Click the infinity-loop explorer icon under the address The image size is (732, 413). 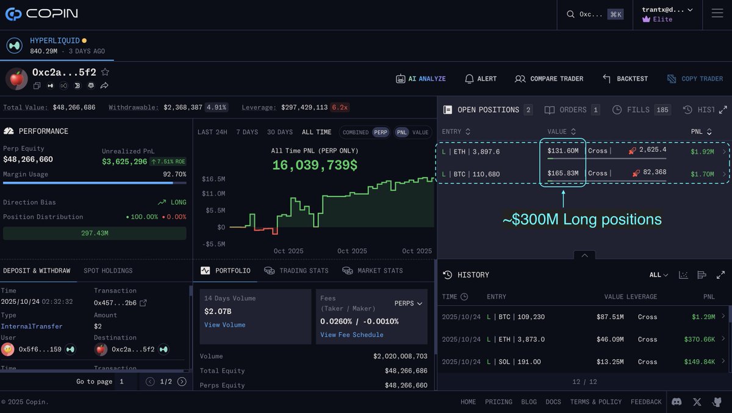(63, 86)
